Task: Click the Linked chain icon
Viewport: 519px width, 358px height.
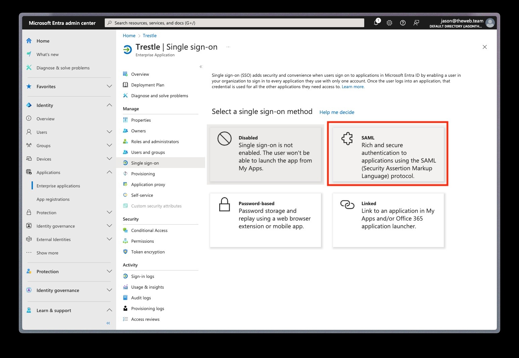Action: click(x=347, y=204)
